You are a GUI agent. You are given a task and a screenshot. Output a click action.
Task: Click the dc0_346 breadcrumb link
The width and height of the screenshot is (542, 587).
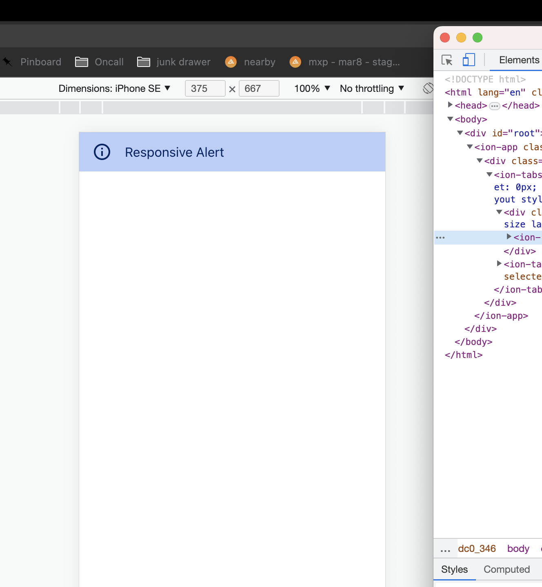[477, 549]
